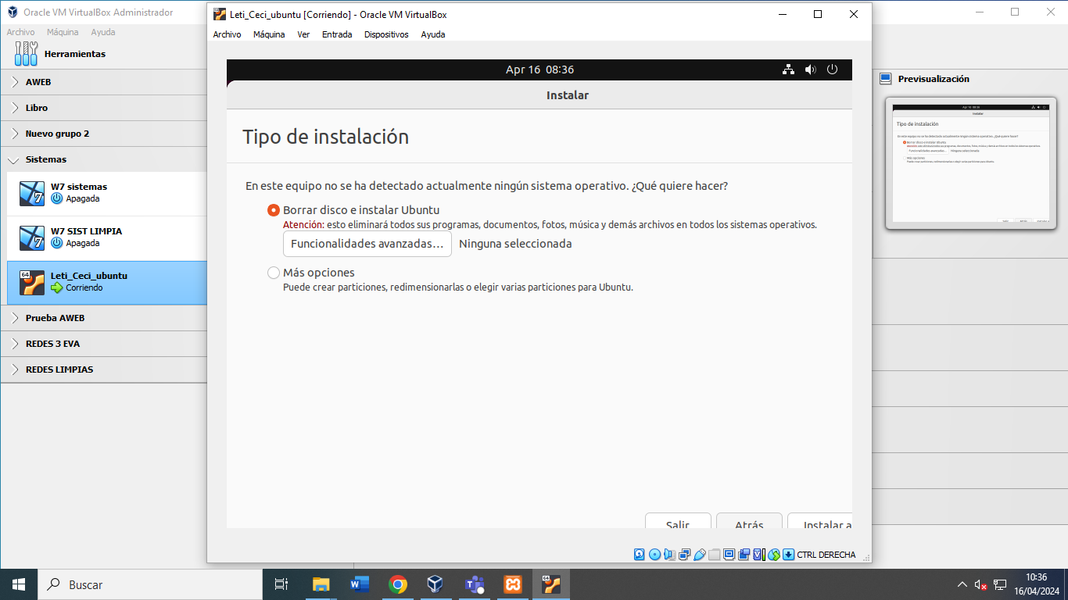This screenshot has height=600, width=1068.
Task: Launch Google Chrome from the taskbar
Action: (398, 584)
